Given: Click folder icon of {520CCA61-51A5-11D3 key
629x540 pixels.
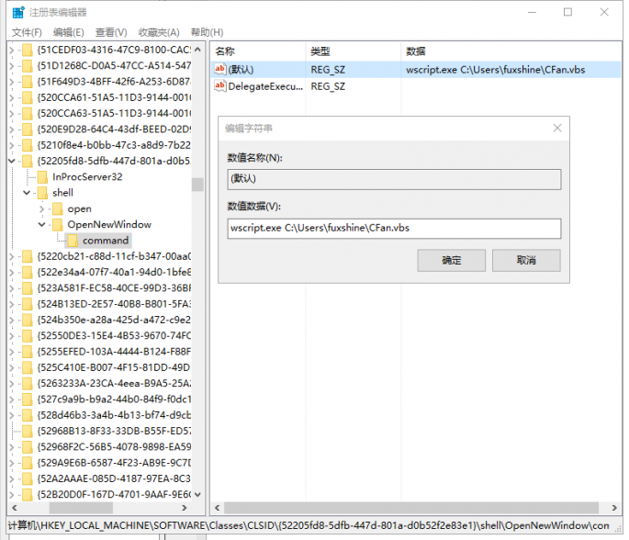Looking at the screenshot, I should [27, 97].
